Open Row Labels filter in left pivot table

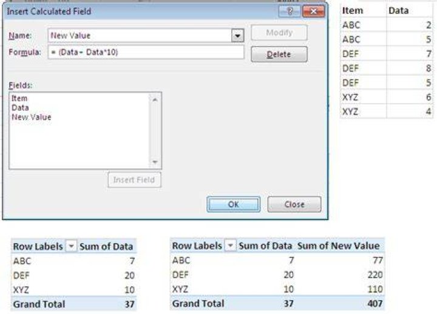click(71, 246)
